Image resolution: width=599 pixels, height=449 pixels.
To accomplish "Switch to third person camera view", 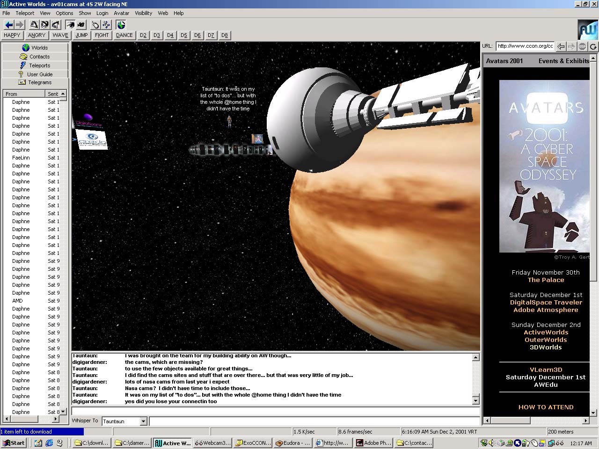I will tap(81, 25).
